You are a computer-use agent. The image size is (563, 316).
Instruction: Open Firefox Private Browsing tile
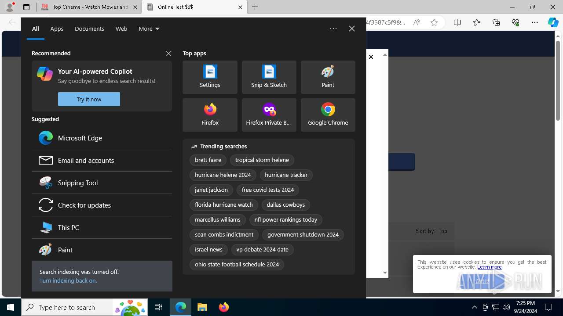coord(269,115)
